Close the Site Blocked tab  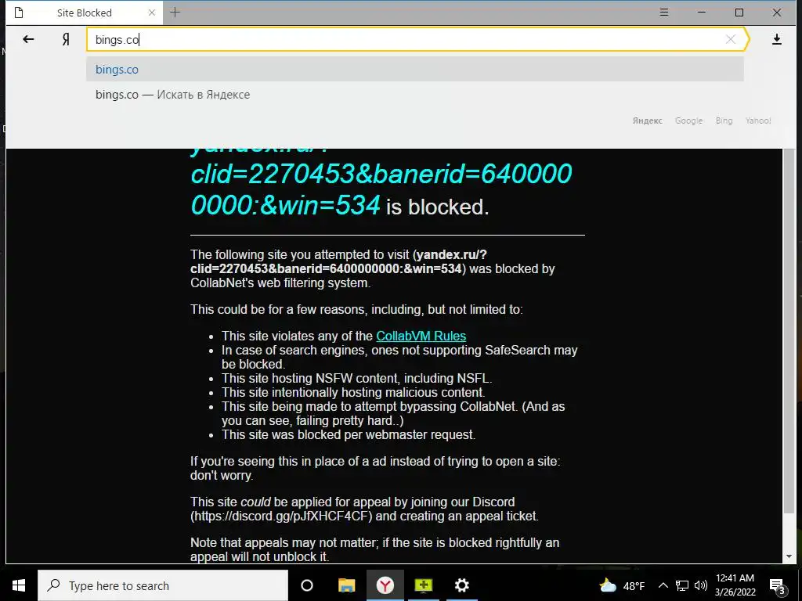click(151, 13)
